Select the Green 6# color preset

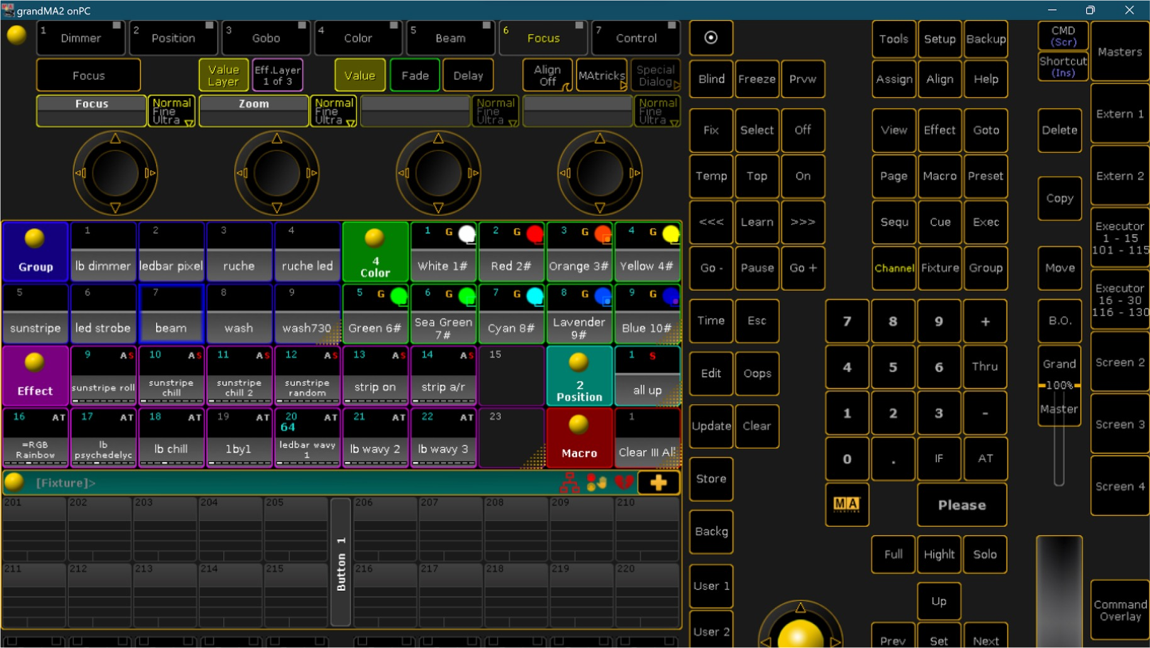tap(375, 313)
